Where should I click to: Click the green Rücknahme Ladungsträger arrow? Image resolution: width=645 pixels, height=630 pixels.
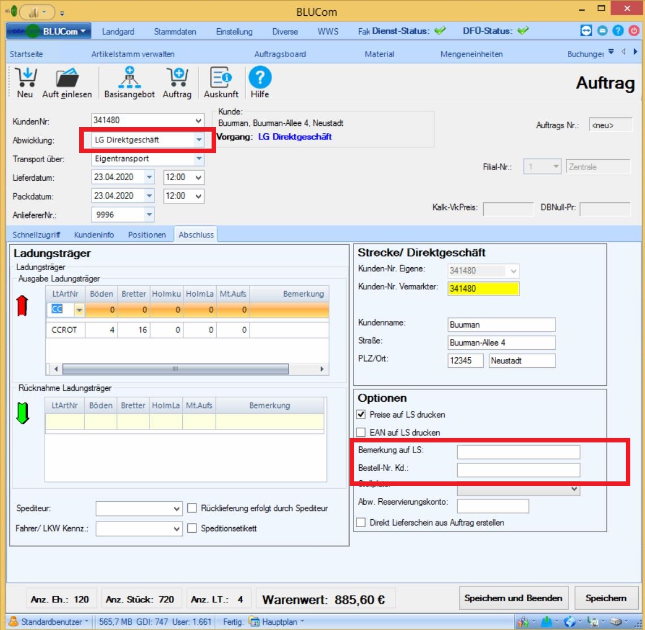[22, 414]
